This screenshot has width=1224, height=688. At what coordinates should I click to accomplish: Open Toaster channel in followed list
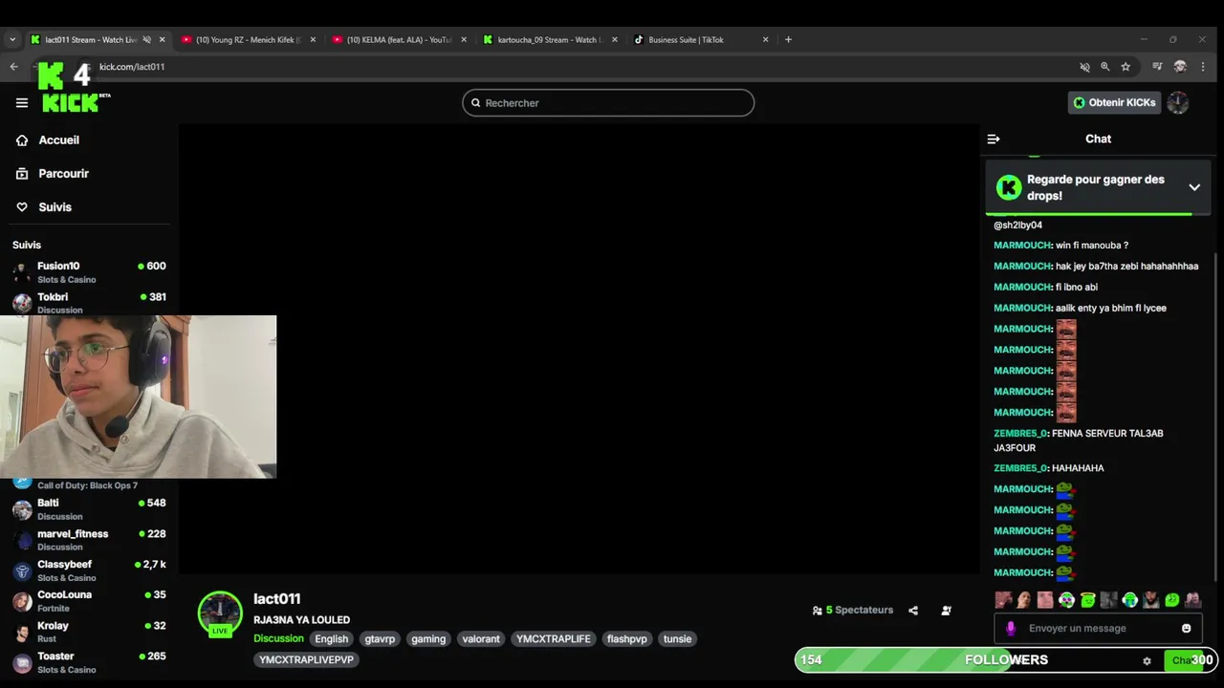(x=89, y=662)
